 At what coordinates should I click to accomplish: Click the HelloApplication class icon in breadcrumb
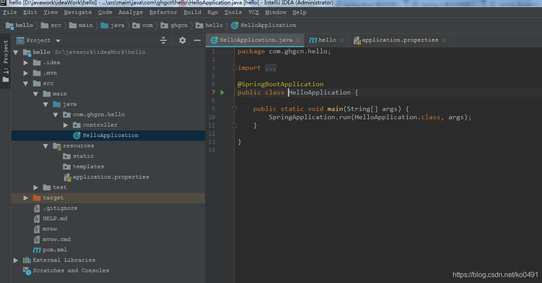point(235,25)
